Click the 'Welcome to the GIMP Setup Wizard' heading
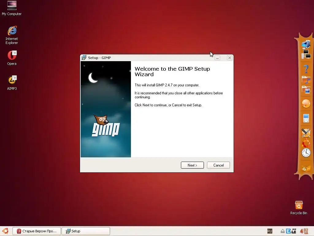Image resolution: width=314 pixels, height=236 pixels. coord(172,71)
